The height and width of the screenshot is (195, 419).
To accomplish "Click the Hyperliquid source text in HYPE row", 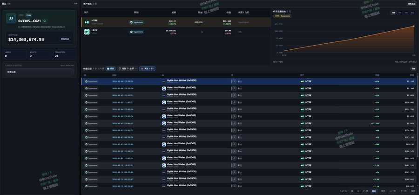I will point(243,22).
